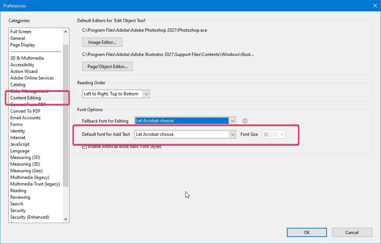The height and width of the screenshot is (244, 381).
Task: Open the Default font for Add Text dropdown
Action: tap(185, 134)
